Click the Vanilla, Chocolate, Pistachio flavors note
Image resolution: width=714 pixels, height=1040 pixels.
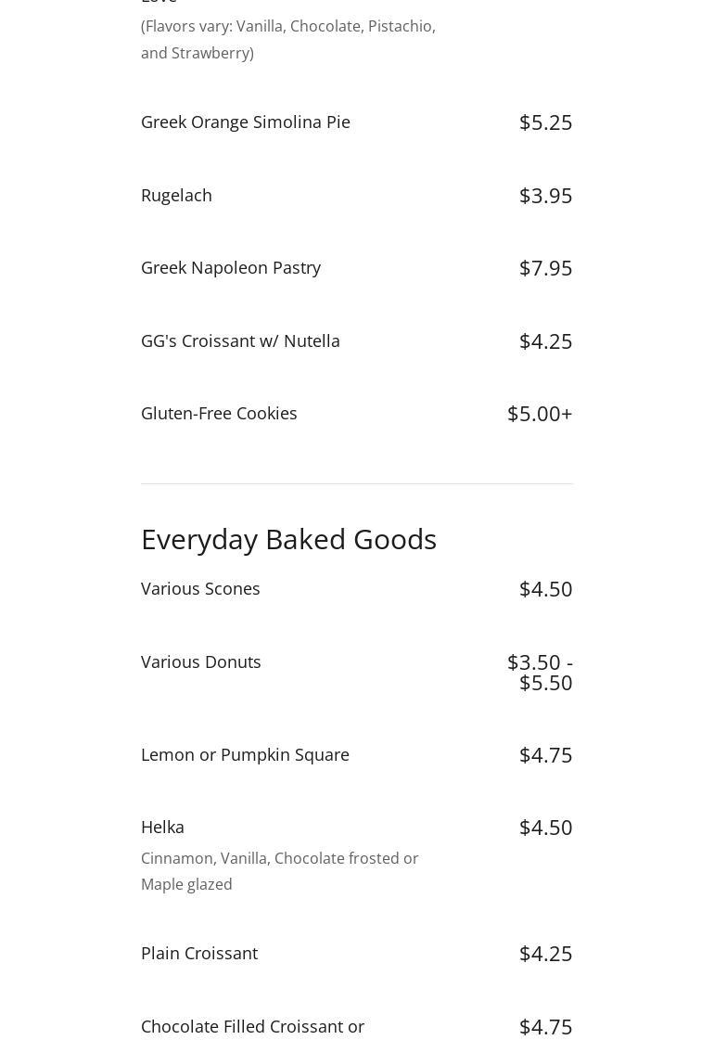tap(287, 39)
